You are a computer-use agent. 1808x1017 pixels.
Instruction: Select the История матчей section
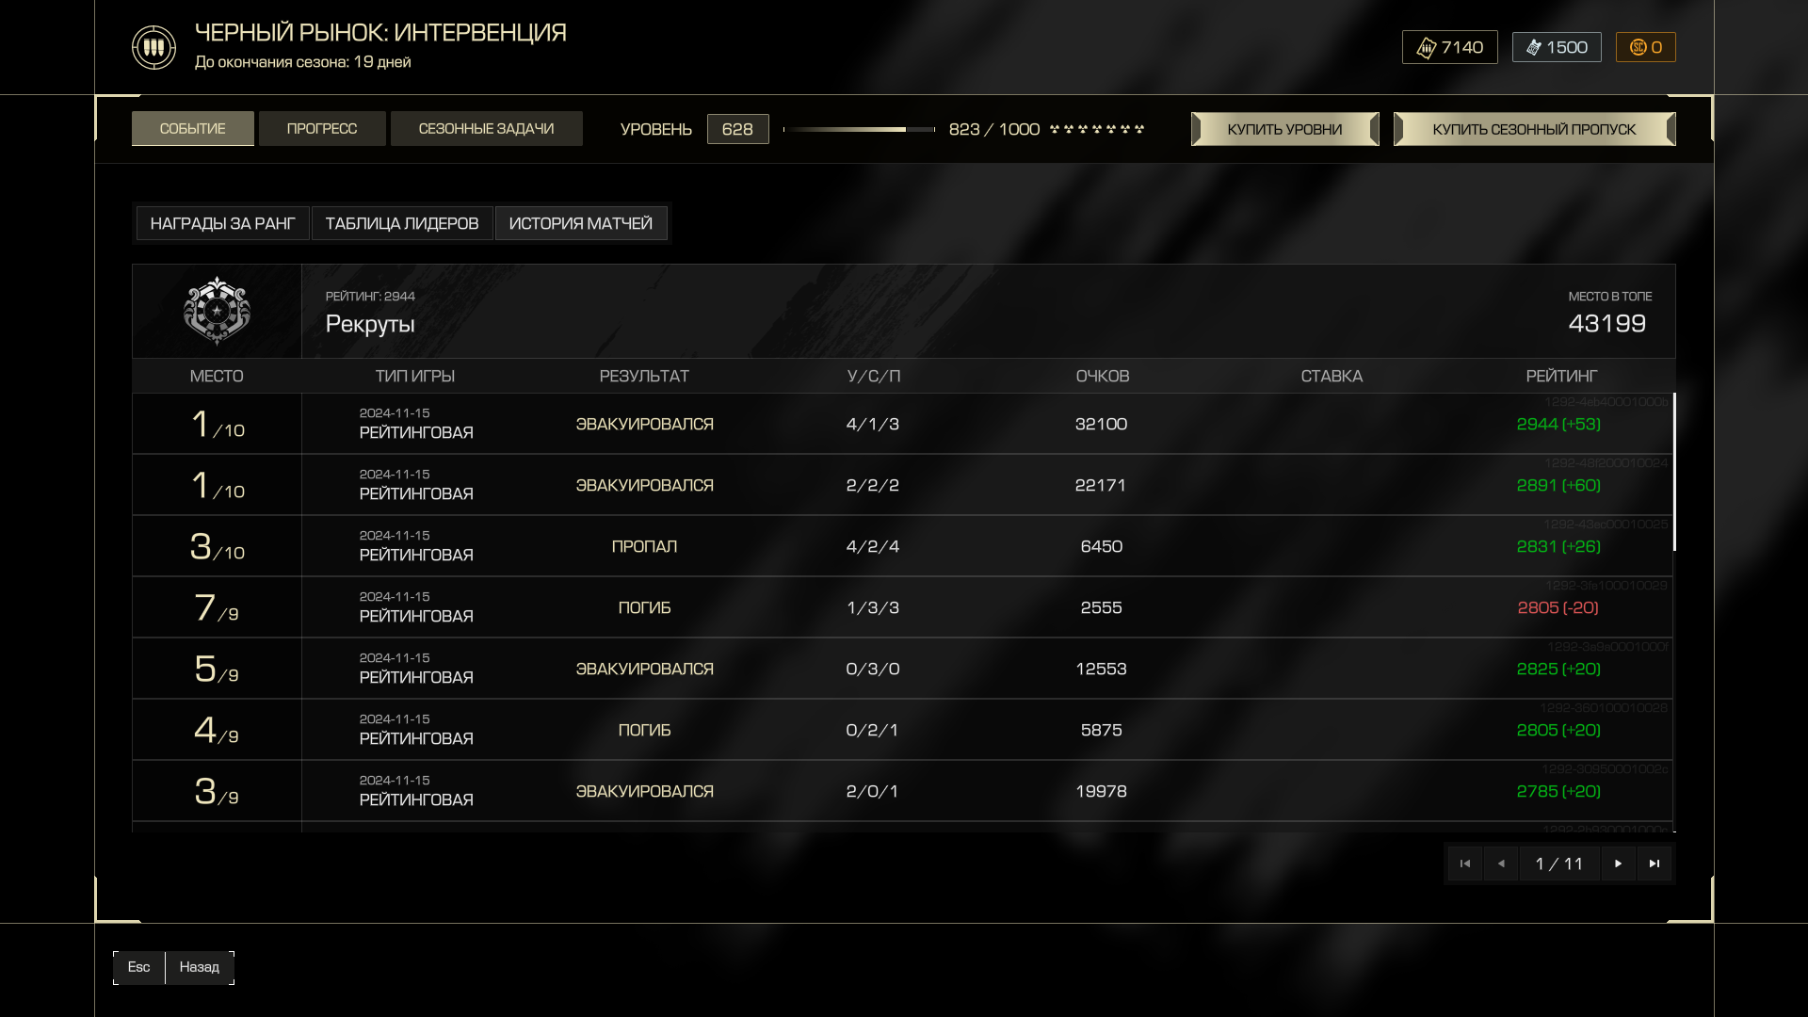pos(581,223)
